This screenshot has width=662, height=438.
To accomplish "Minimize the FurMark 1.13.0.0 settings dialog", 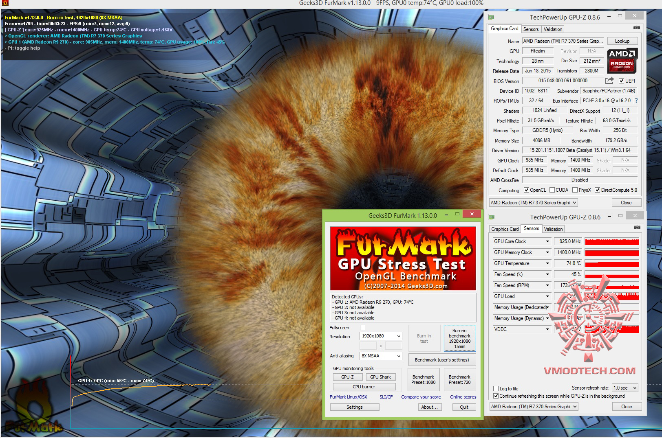I will (446, 214).
